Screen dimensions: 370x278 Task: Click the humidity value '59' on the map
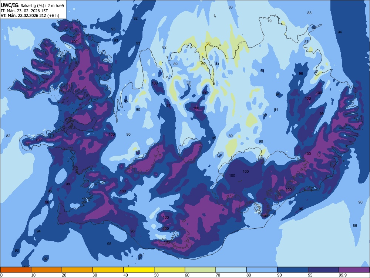point(203,64)
